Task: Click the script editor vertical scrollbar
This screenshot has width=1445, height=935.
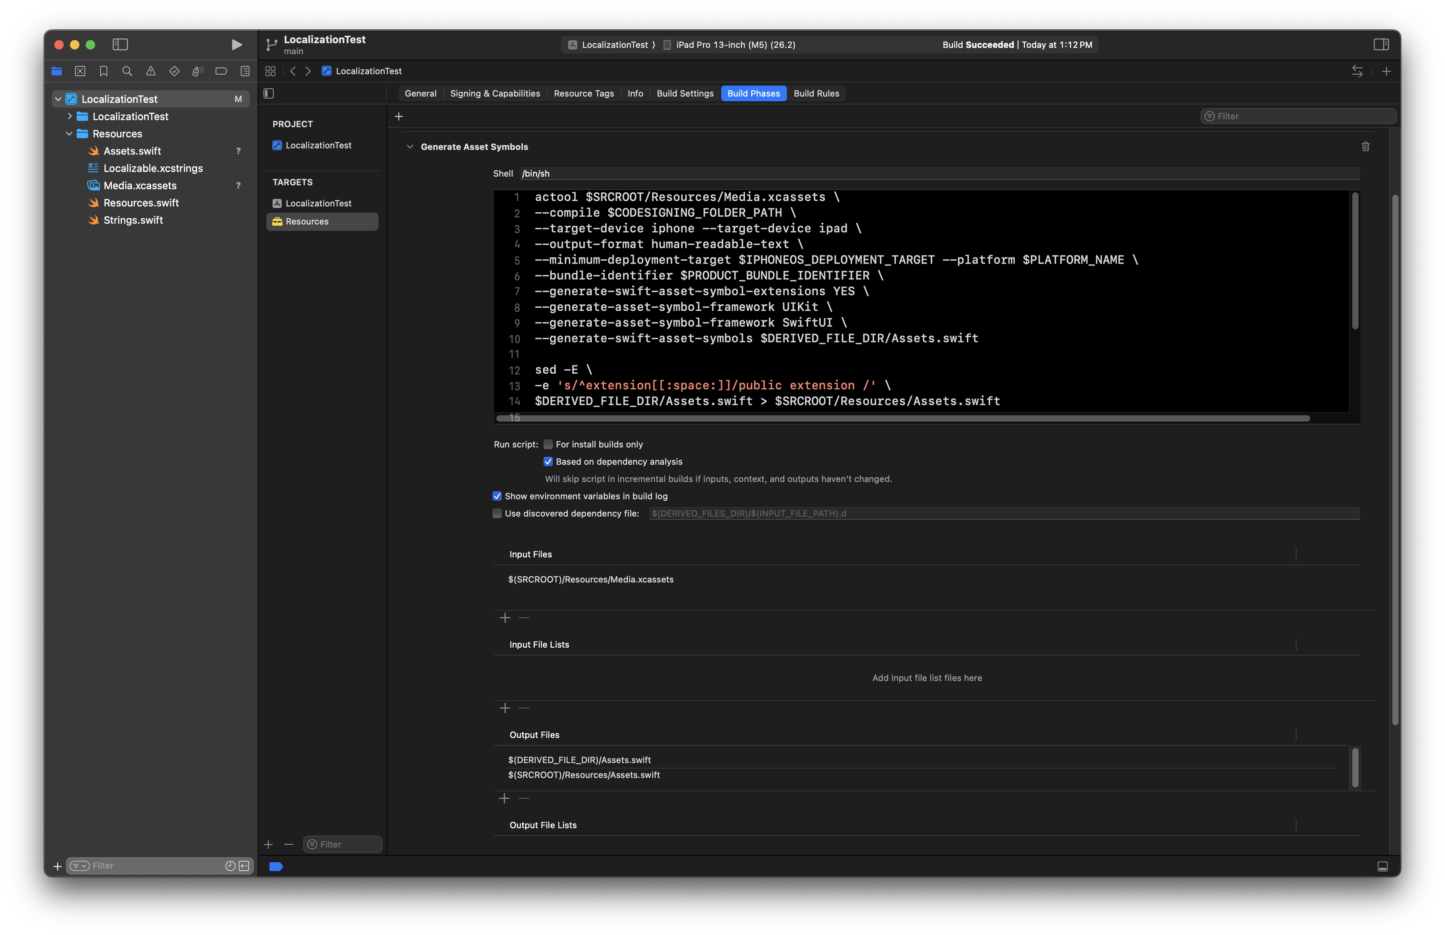Action: (x=1355, y=261)
